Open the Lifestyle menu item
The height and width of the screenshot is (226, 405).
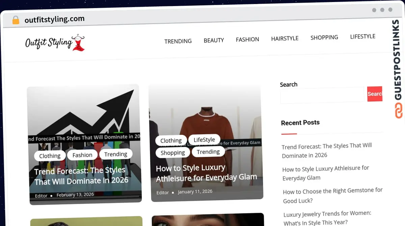(362, 36)
